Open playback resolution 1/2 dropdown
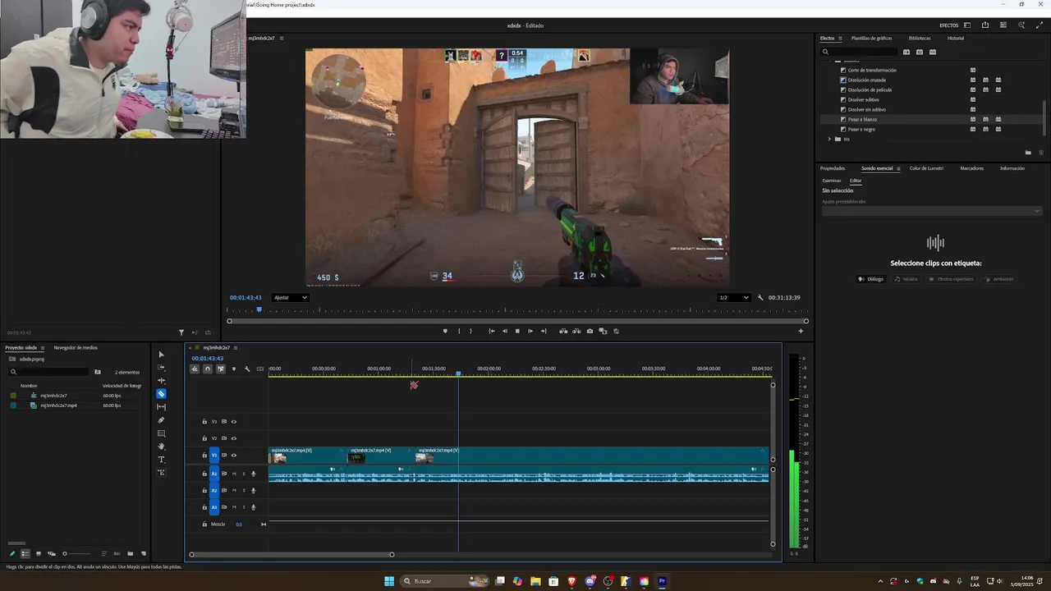Viewport: 1051px width, 591px height. coord(733,297)
